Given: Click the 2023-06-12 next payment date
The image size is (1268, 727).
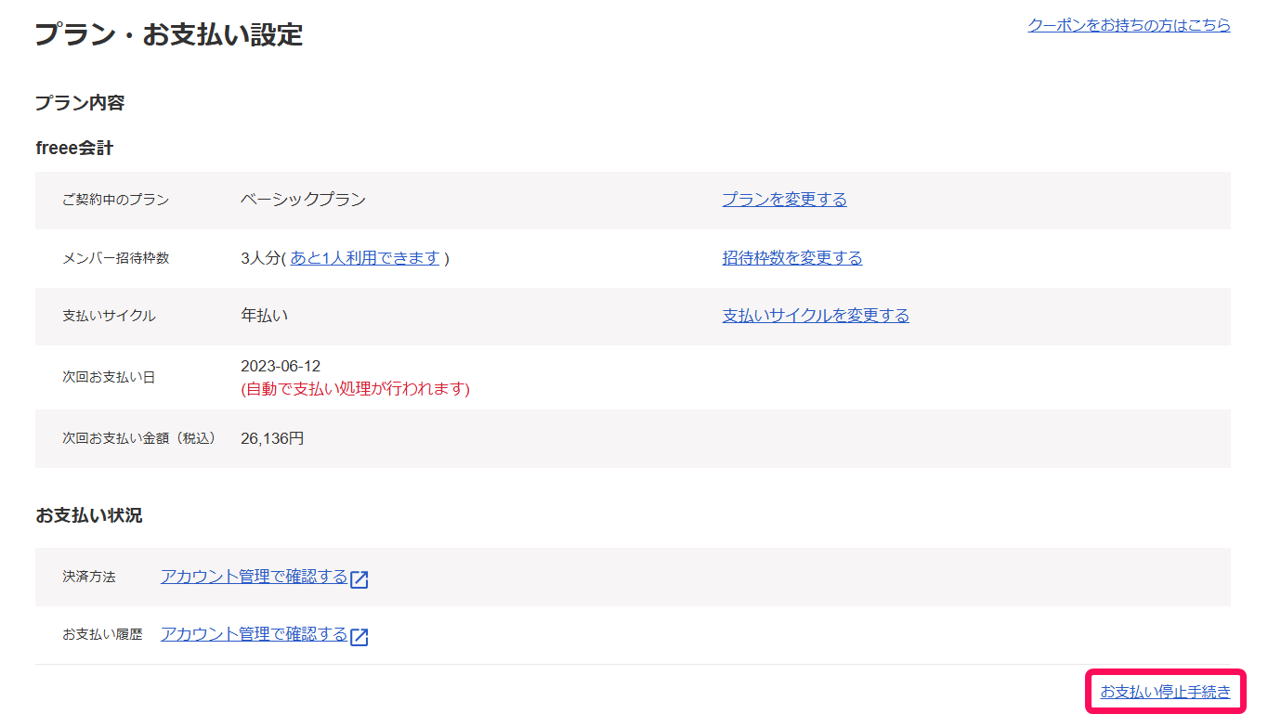Looking at the screenshot, I should (281, 367).
